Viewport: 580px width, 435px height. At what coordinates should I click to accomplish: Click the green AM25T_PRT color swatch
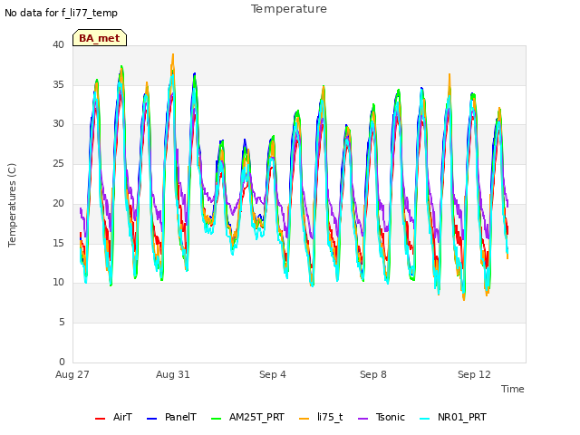[x=216, y=419]
